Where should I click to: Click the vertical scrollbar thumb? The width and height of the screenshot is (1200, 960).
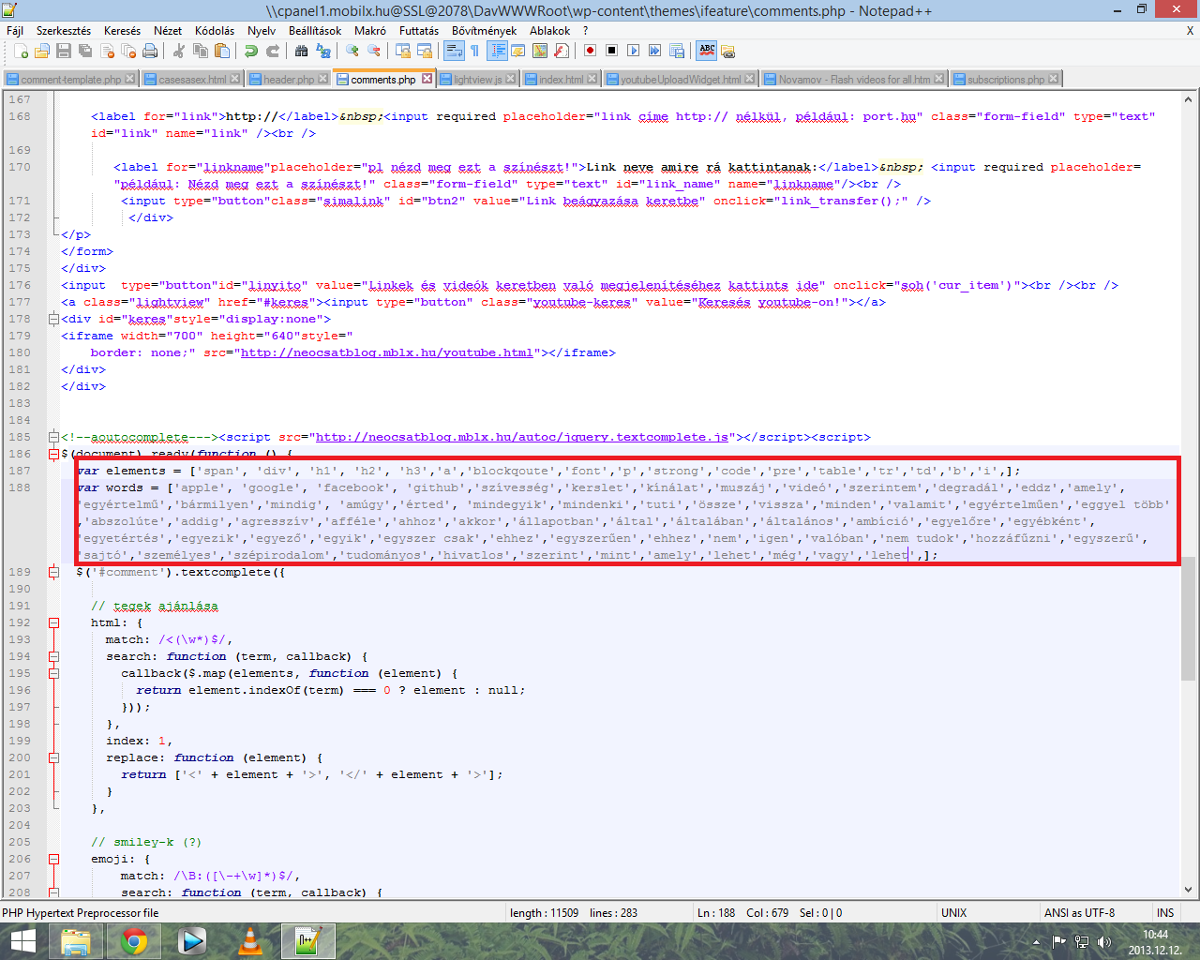[1188, 618]
